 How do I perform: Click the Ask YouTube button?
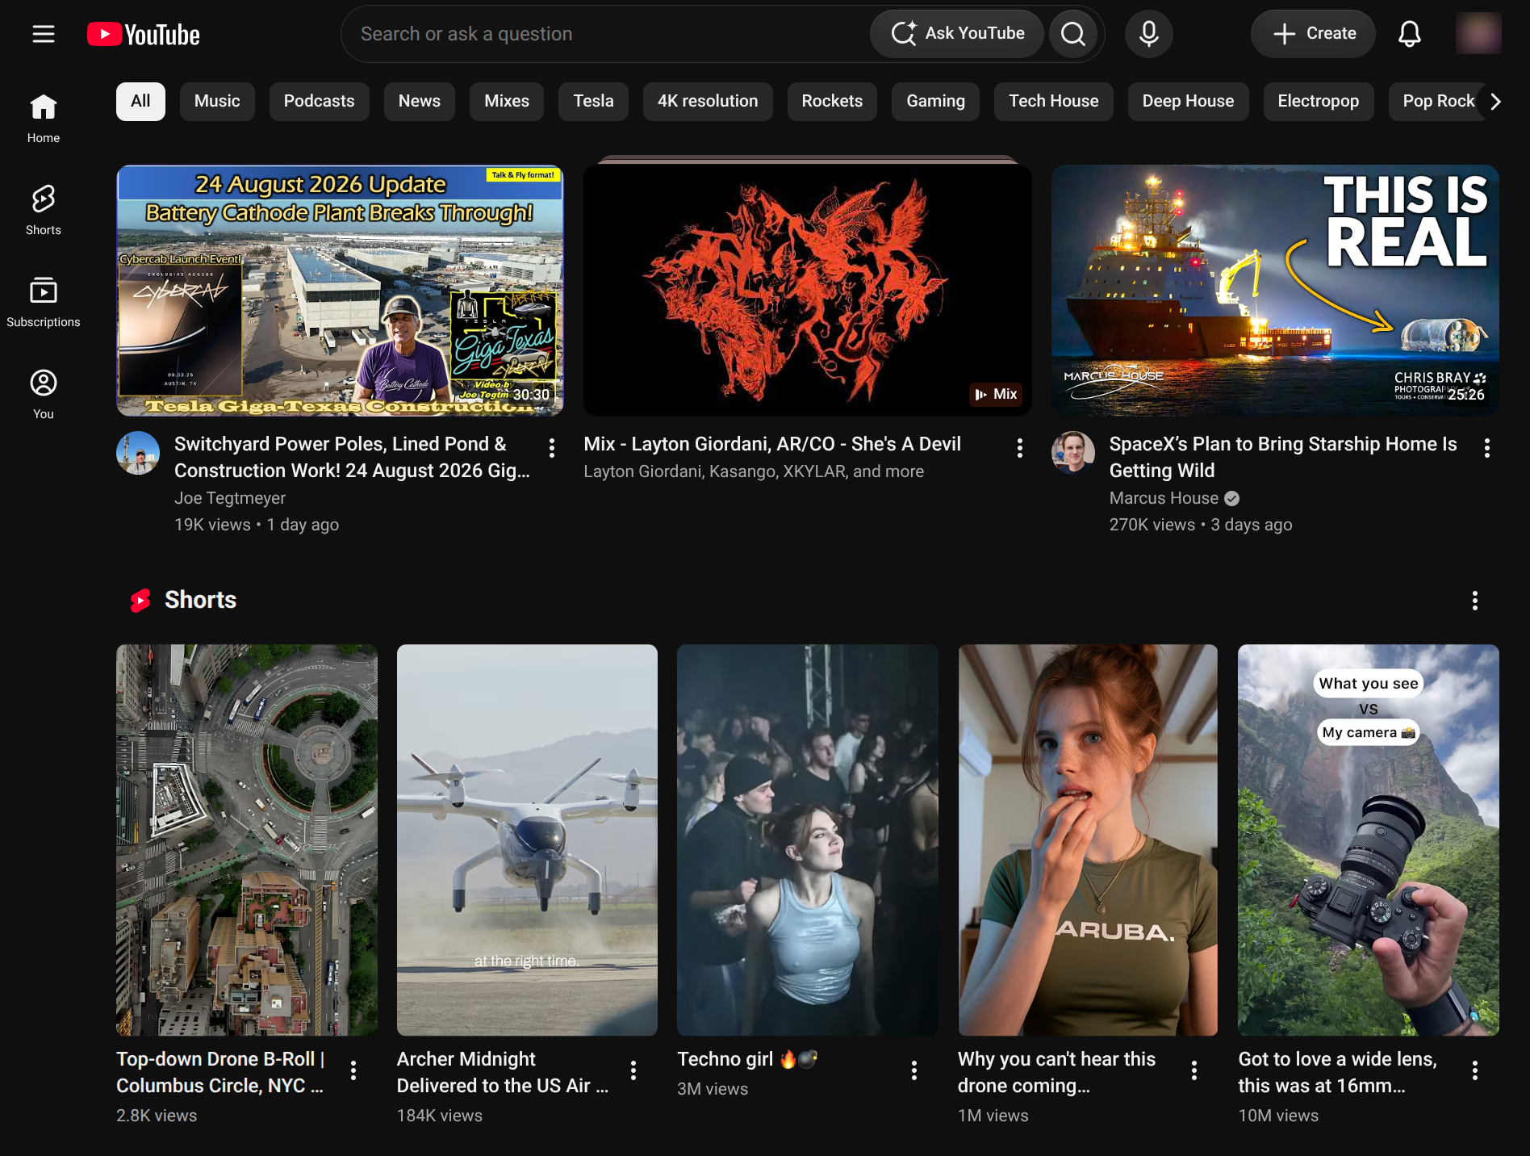pos(957,34)
